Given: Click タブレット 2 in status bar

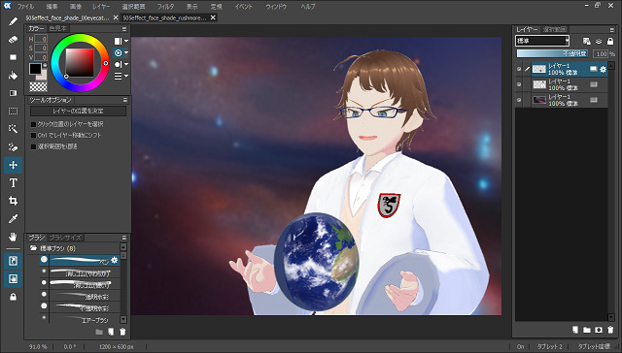Looking at the screenshot, I should (549, 346).
